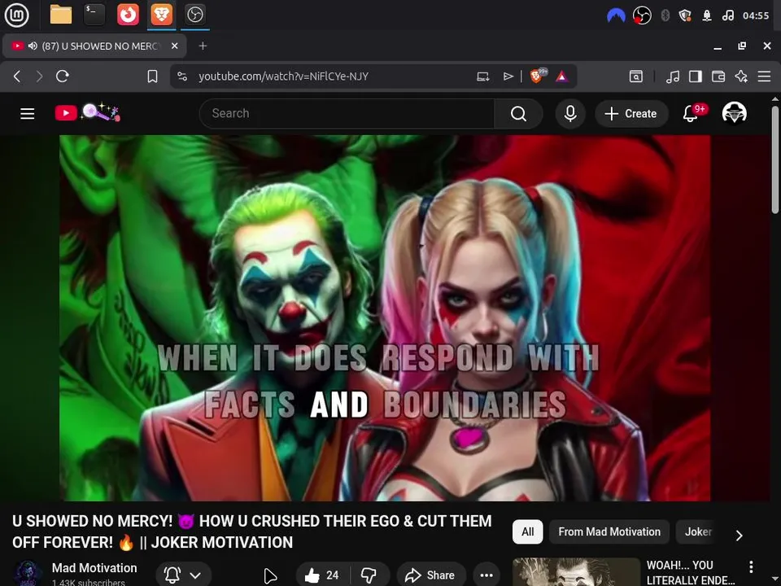This screenshot has height=586, width=781.
Task: Open Leo AI assistant icon
Action: click(x=741, y=77)
